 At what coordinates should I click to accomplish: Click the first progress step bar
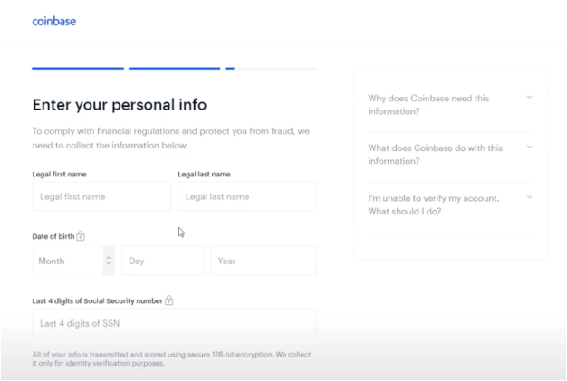[x=78, y=68]
